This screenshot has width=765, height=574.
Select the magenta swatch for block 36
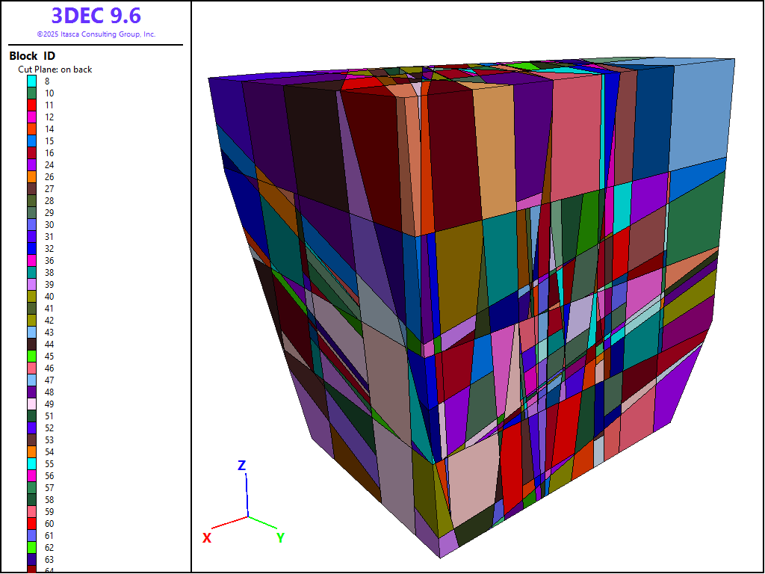[32, 260]
